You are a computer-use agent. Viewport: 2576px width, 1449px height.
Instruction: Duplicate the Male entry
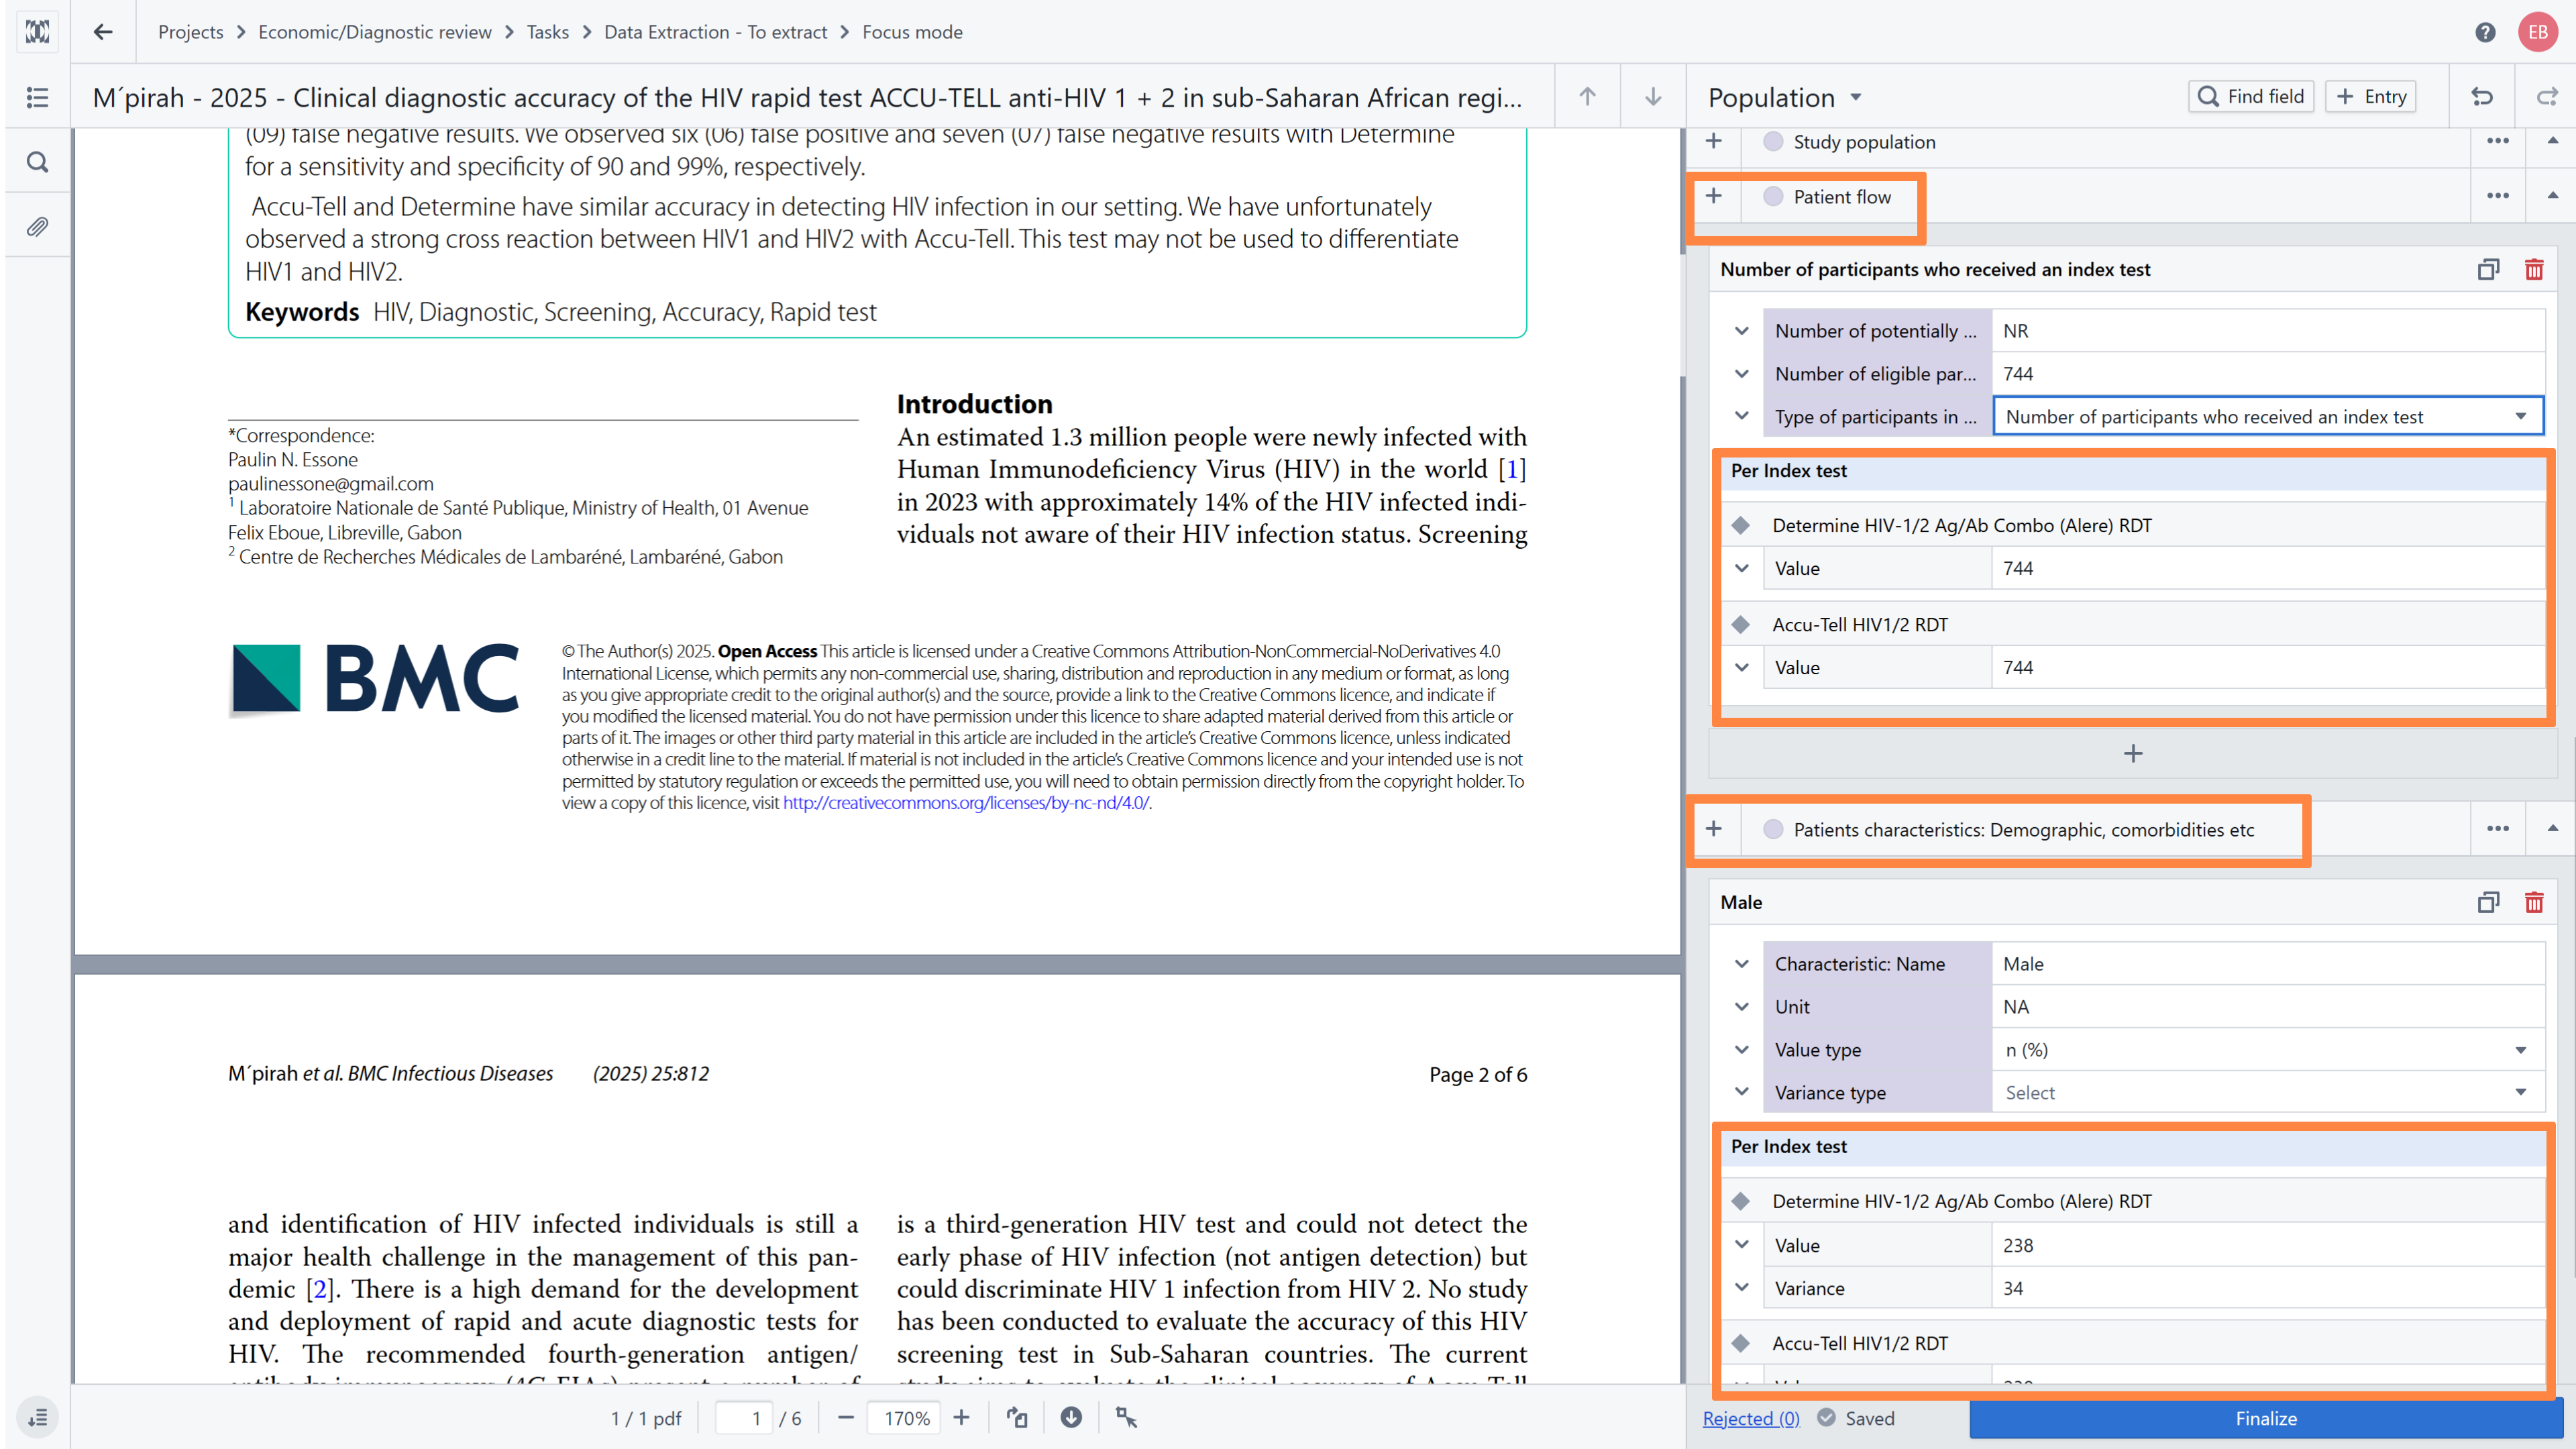click(2488, 902)
